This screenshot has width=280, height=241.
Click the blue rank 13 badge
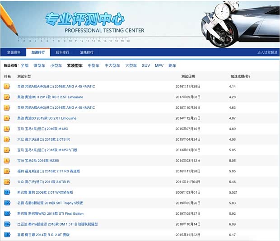click(x=7, y=214)
